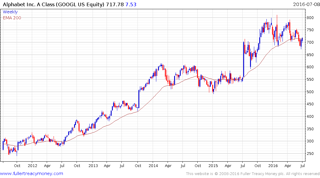Click the 650 price axis label
320x178 pixels.
click(310, 55)
